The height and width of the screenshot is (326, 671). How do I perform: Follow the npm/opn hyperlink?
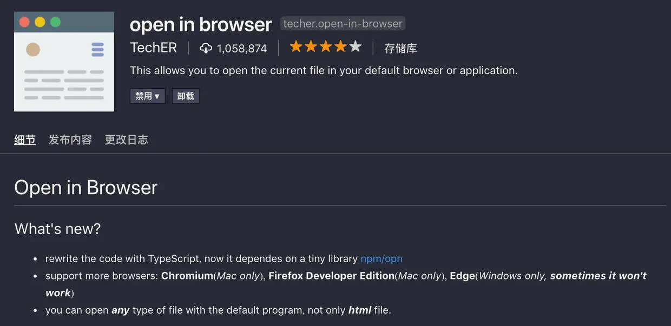[x=381, y=258]
